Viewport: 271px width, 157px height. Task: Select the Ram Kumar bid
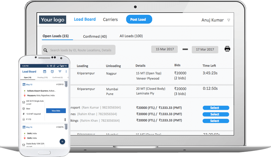point(216,108)
